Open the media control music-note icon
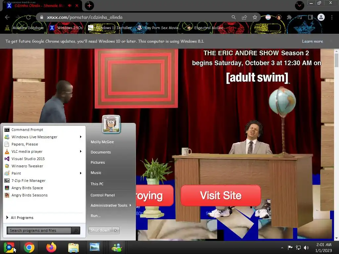Viewport: 339px width, 254px height. pos(300,17)
